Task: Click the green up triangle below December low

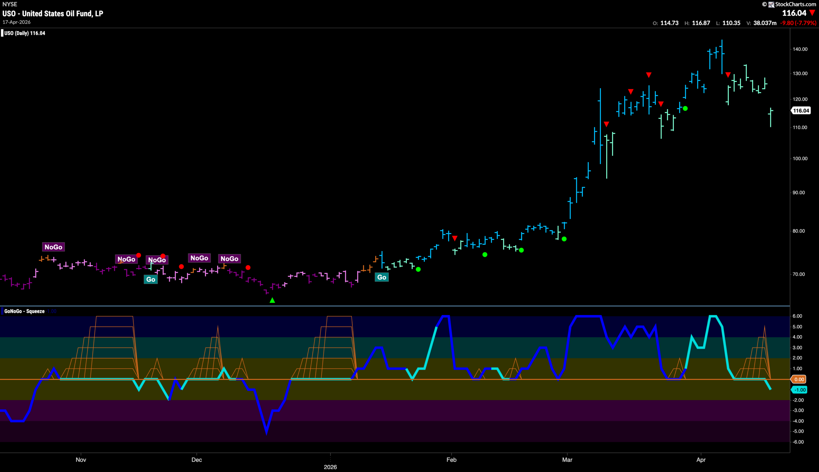Action: [272, 301]
